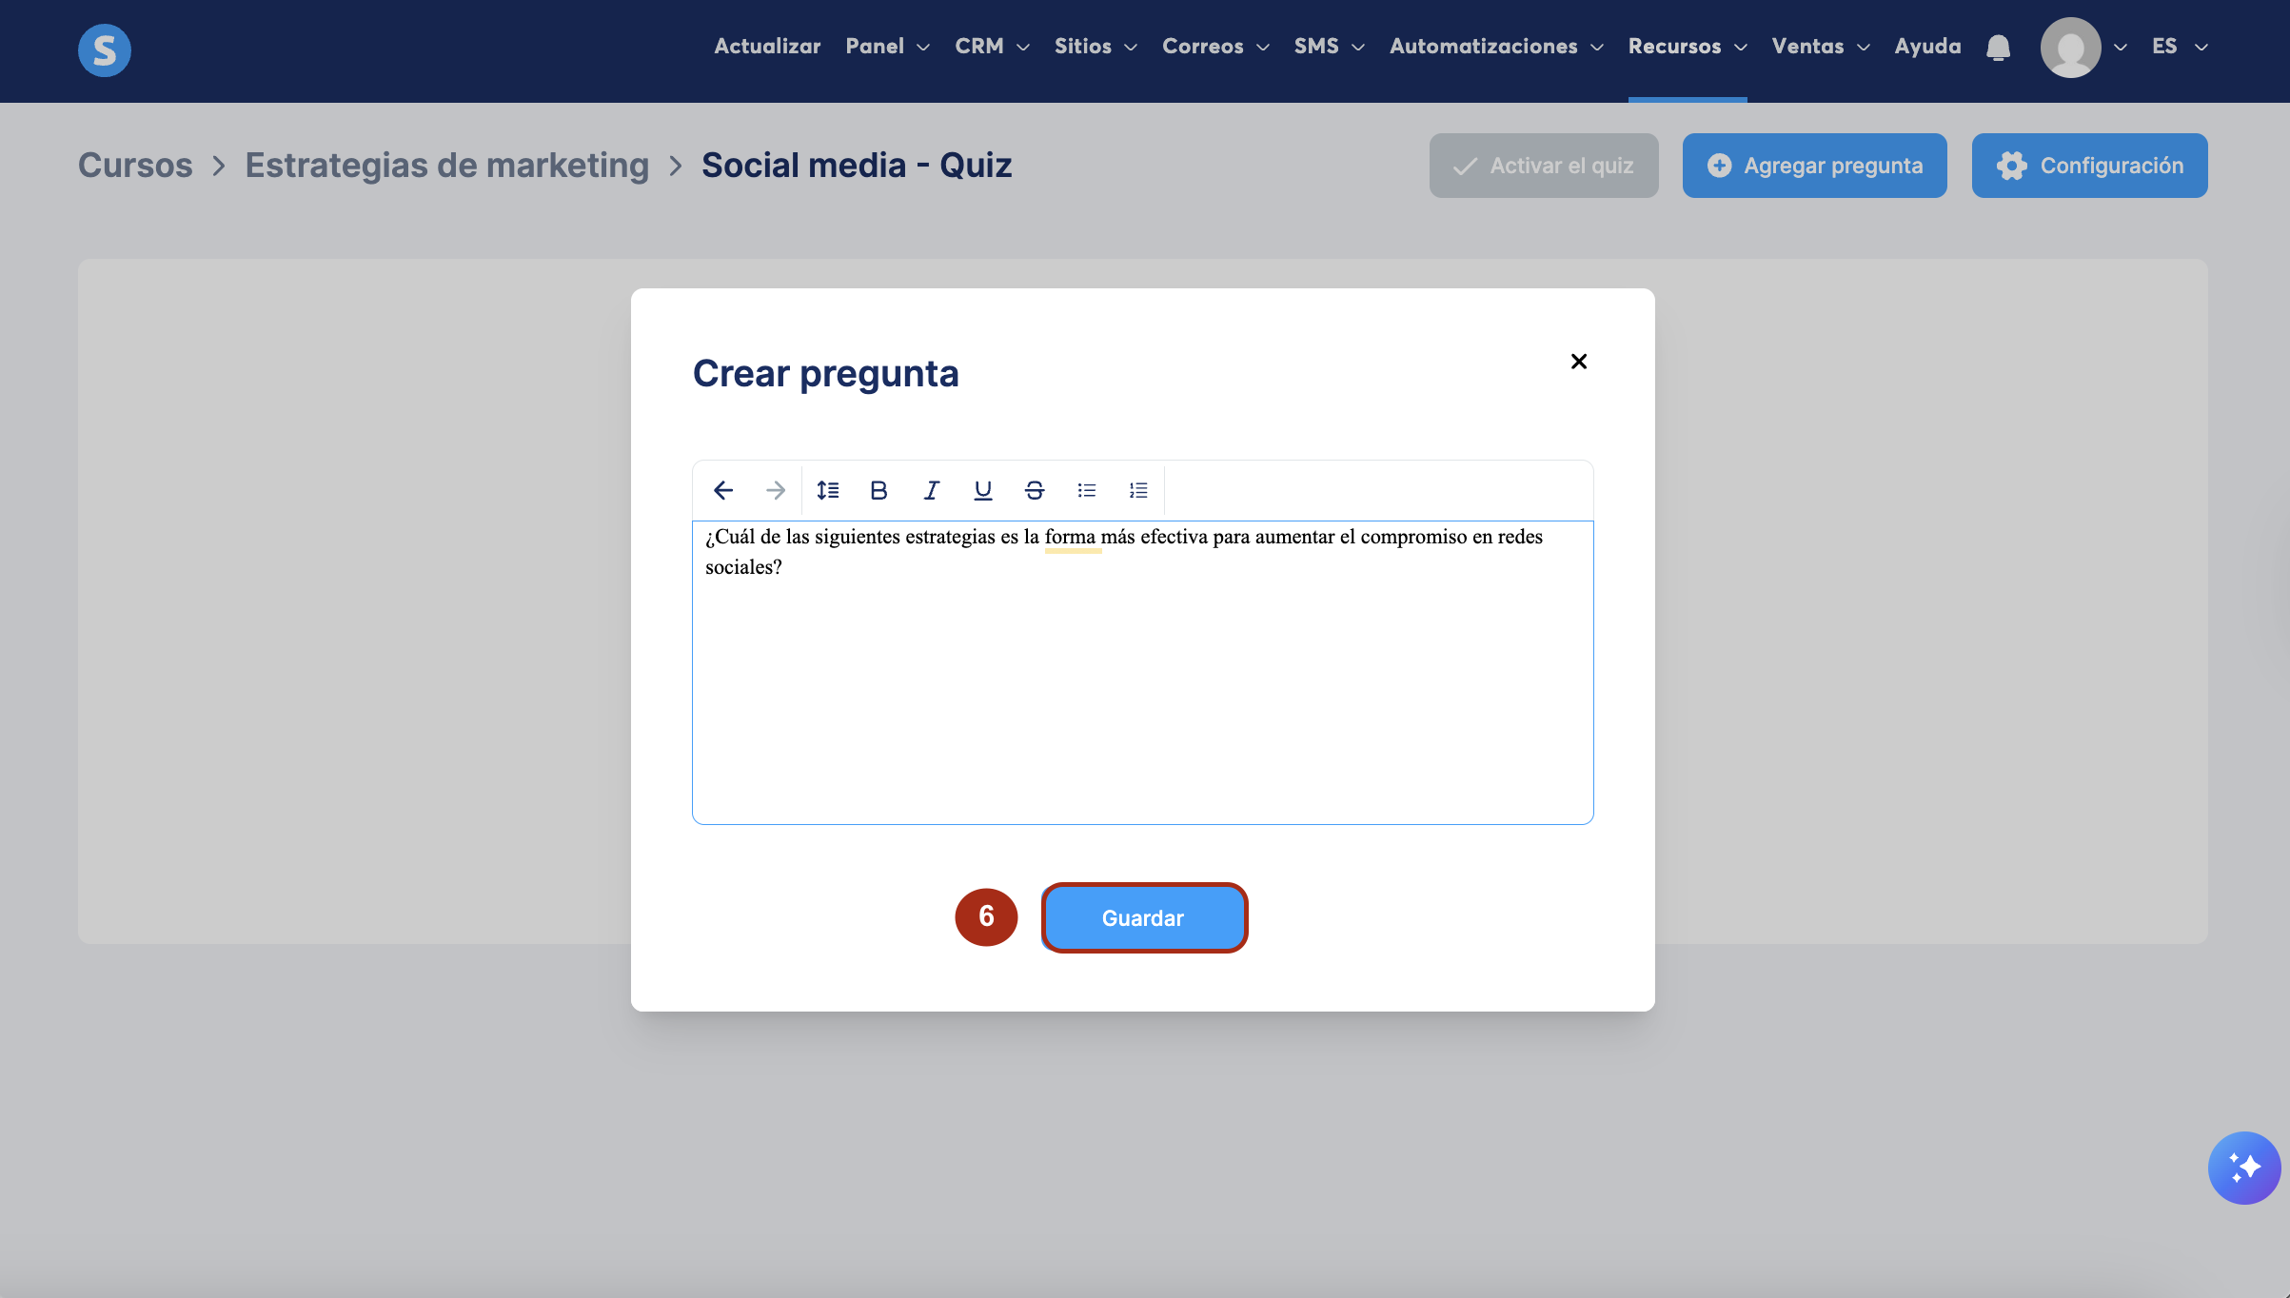Open the ES language selector

(x=2179, y=47)
